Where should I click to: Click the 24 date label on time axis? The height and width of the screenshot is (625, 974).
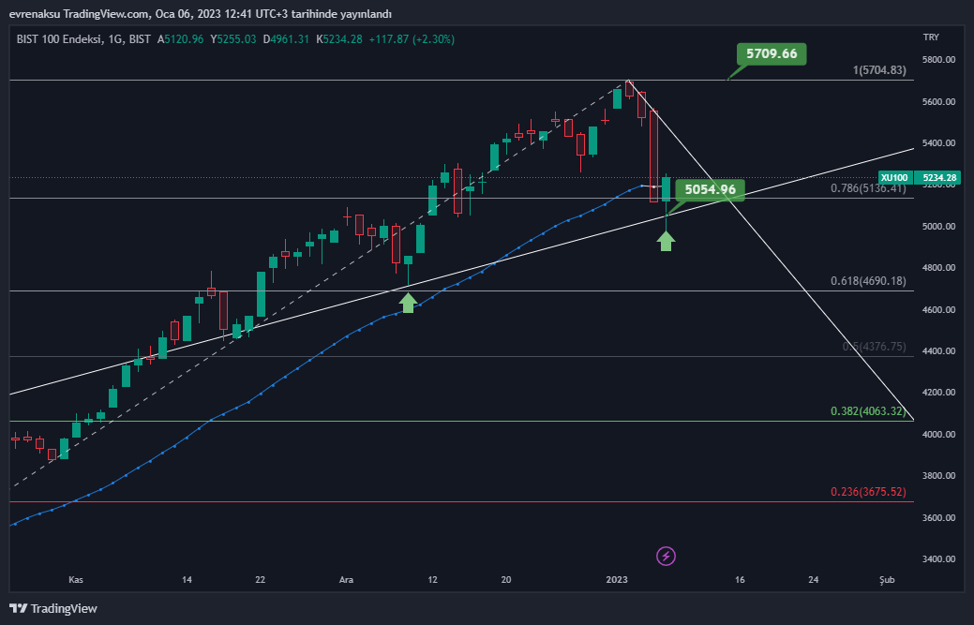814,580
